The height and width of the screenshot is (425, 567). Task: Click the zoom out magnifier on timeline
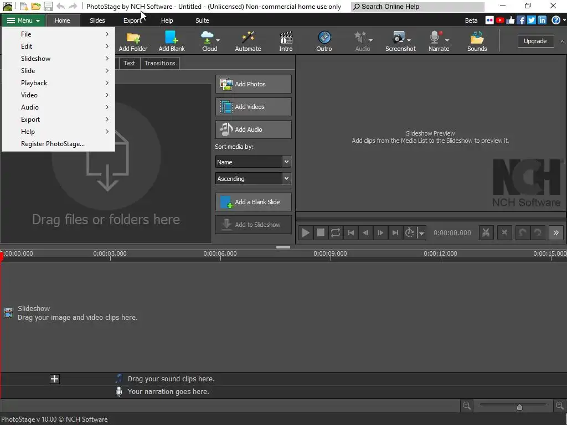(x=467, y=406)
